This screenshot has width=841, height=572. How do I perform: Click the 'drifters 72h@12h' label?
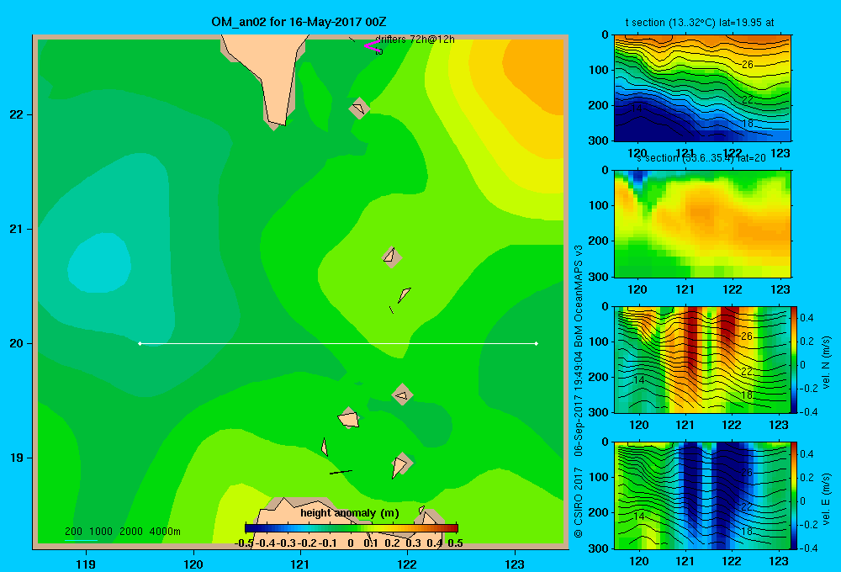coord(415,40)
